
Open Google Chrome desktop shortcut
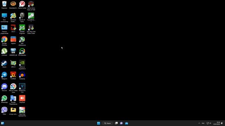coord(4,41)
